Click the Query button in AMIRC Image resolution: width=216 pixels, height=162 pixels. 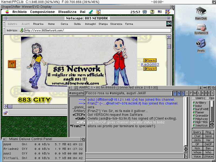(x=197, y=132)
